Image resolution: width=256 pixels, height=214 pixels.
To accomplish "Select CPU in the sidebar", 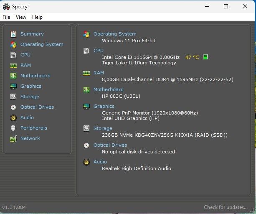I will (25, 55).
